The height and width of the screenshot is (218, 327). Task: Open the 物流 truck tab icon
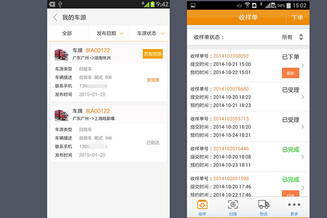click(264, 205)
